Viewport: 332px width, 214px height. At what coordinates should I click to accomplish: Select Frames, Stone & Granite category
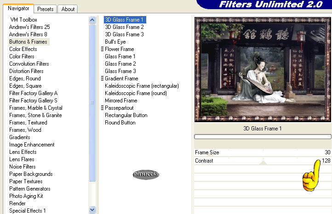(x=35, y=115)
